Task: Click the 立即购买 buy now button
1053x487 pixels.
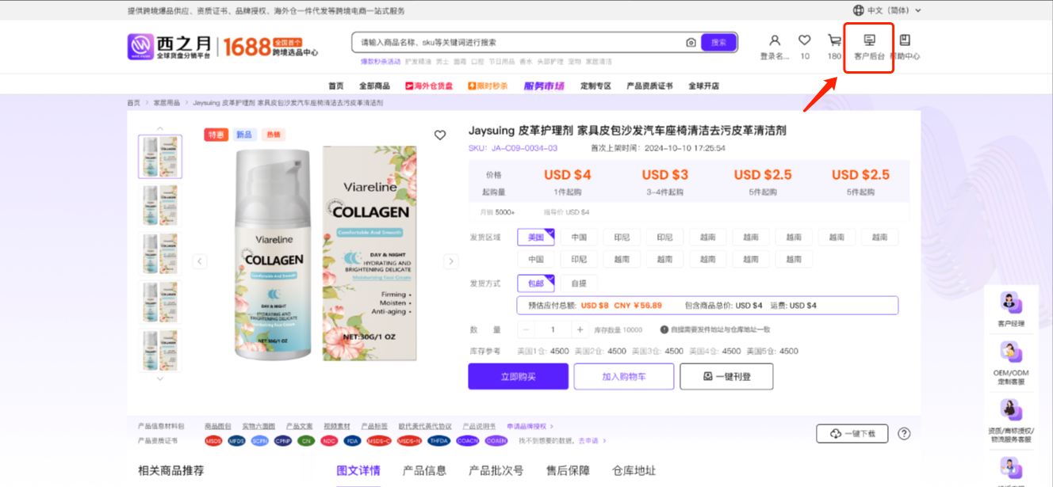Action: click(x=518, y=377)
